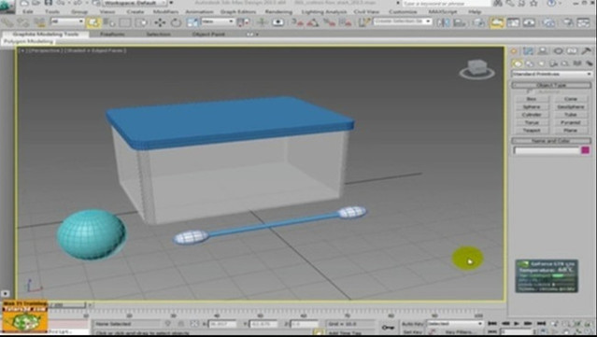Screen dimensions: 597x337
Task: Open the Standard Primitives dropdown
Action: pyautogui.click(x=551, y=74)
